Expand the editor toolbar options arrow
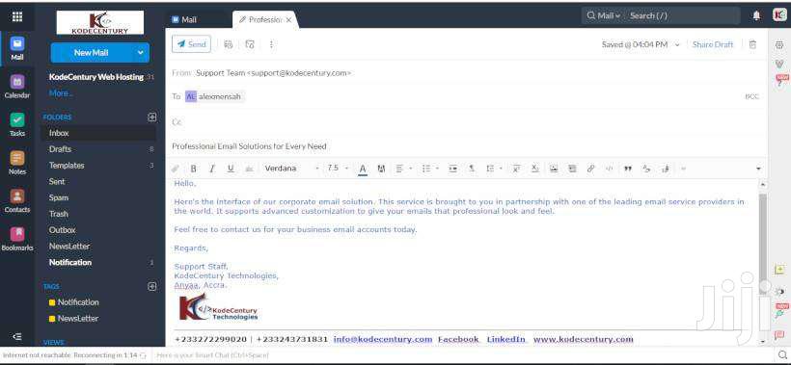 [x=758, y=169]
